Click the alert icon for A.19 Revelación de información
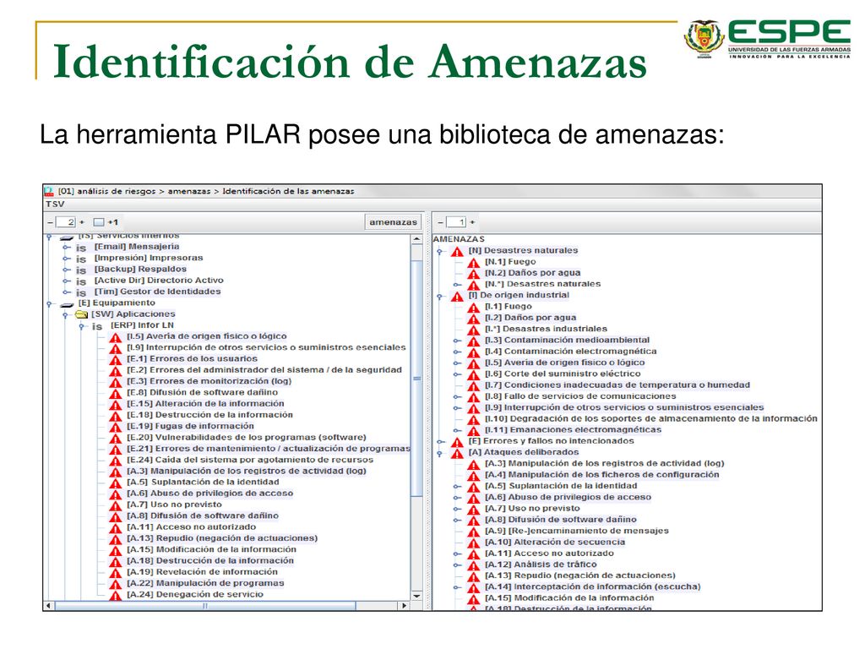The width and height of the screenshot is (865, 649). point(115,573)
